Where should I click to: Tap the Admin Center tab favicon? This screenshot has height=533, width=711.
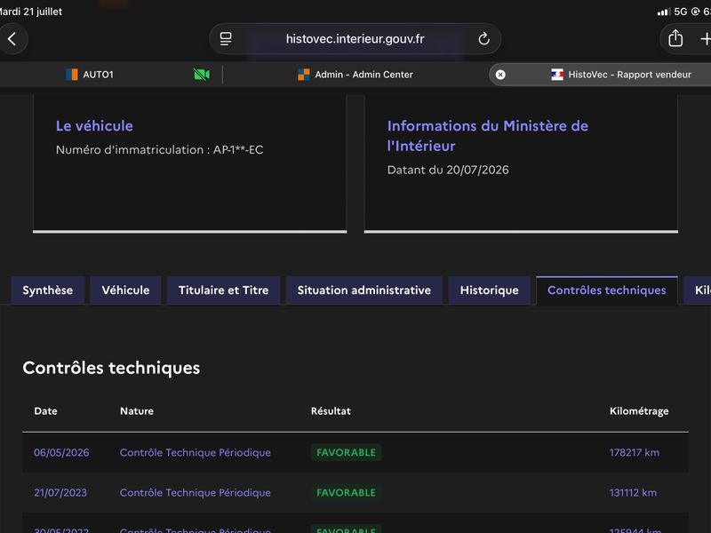coord(303,75)
